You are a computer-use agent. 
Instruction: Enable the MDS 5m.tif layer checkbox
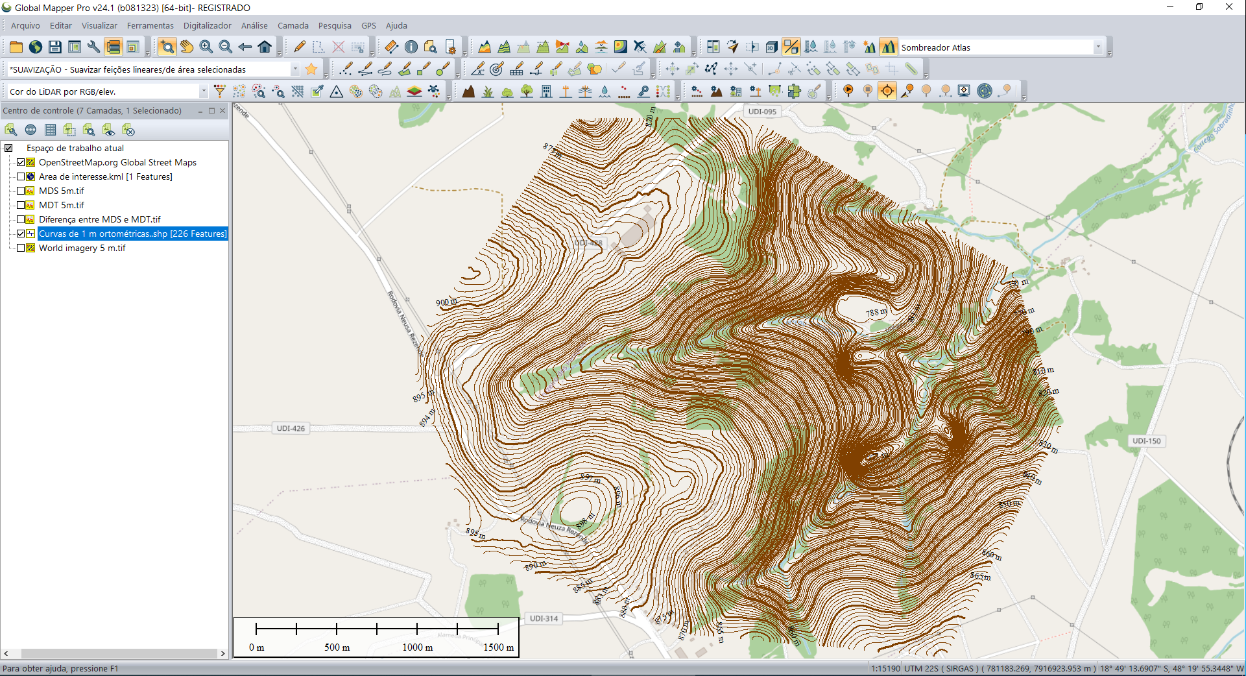coord(21,191)
